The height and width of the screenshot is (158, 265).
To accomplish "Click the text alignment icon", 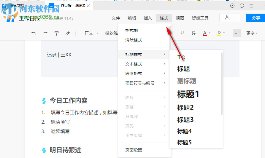I will 237,33.
